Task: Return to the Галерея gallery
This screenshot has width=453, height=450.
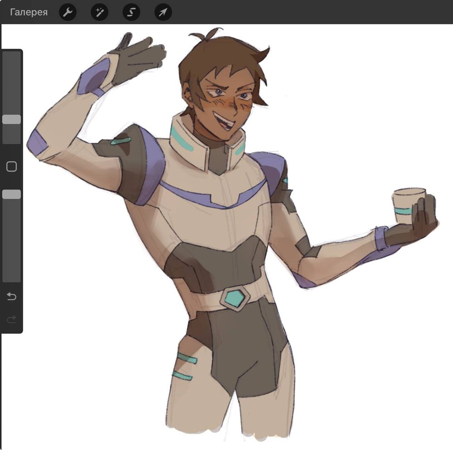Action: pyautogui.click(x=29, y=12)
